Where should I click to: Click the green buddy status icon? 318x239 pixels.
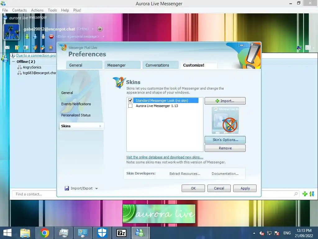pos(27,36)
